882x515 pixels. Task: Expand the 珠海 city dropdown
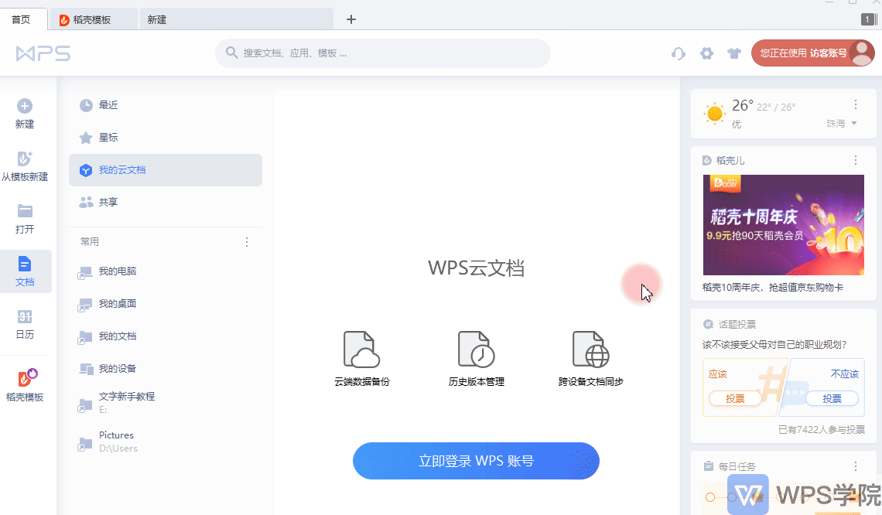click(842, 124)
